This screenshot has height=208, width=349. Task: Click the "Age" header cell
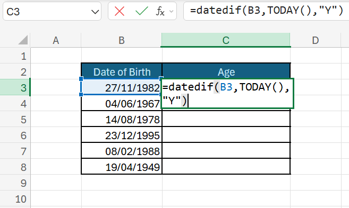(x=226, y=71)
